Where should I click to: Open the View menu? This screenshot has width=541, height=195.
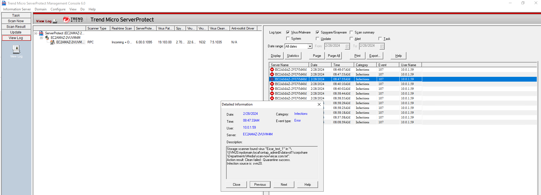[73, 9]
